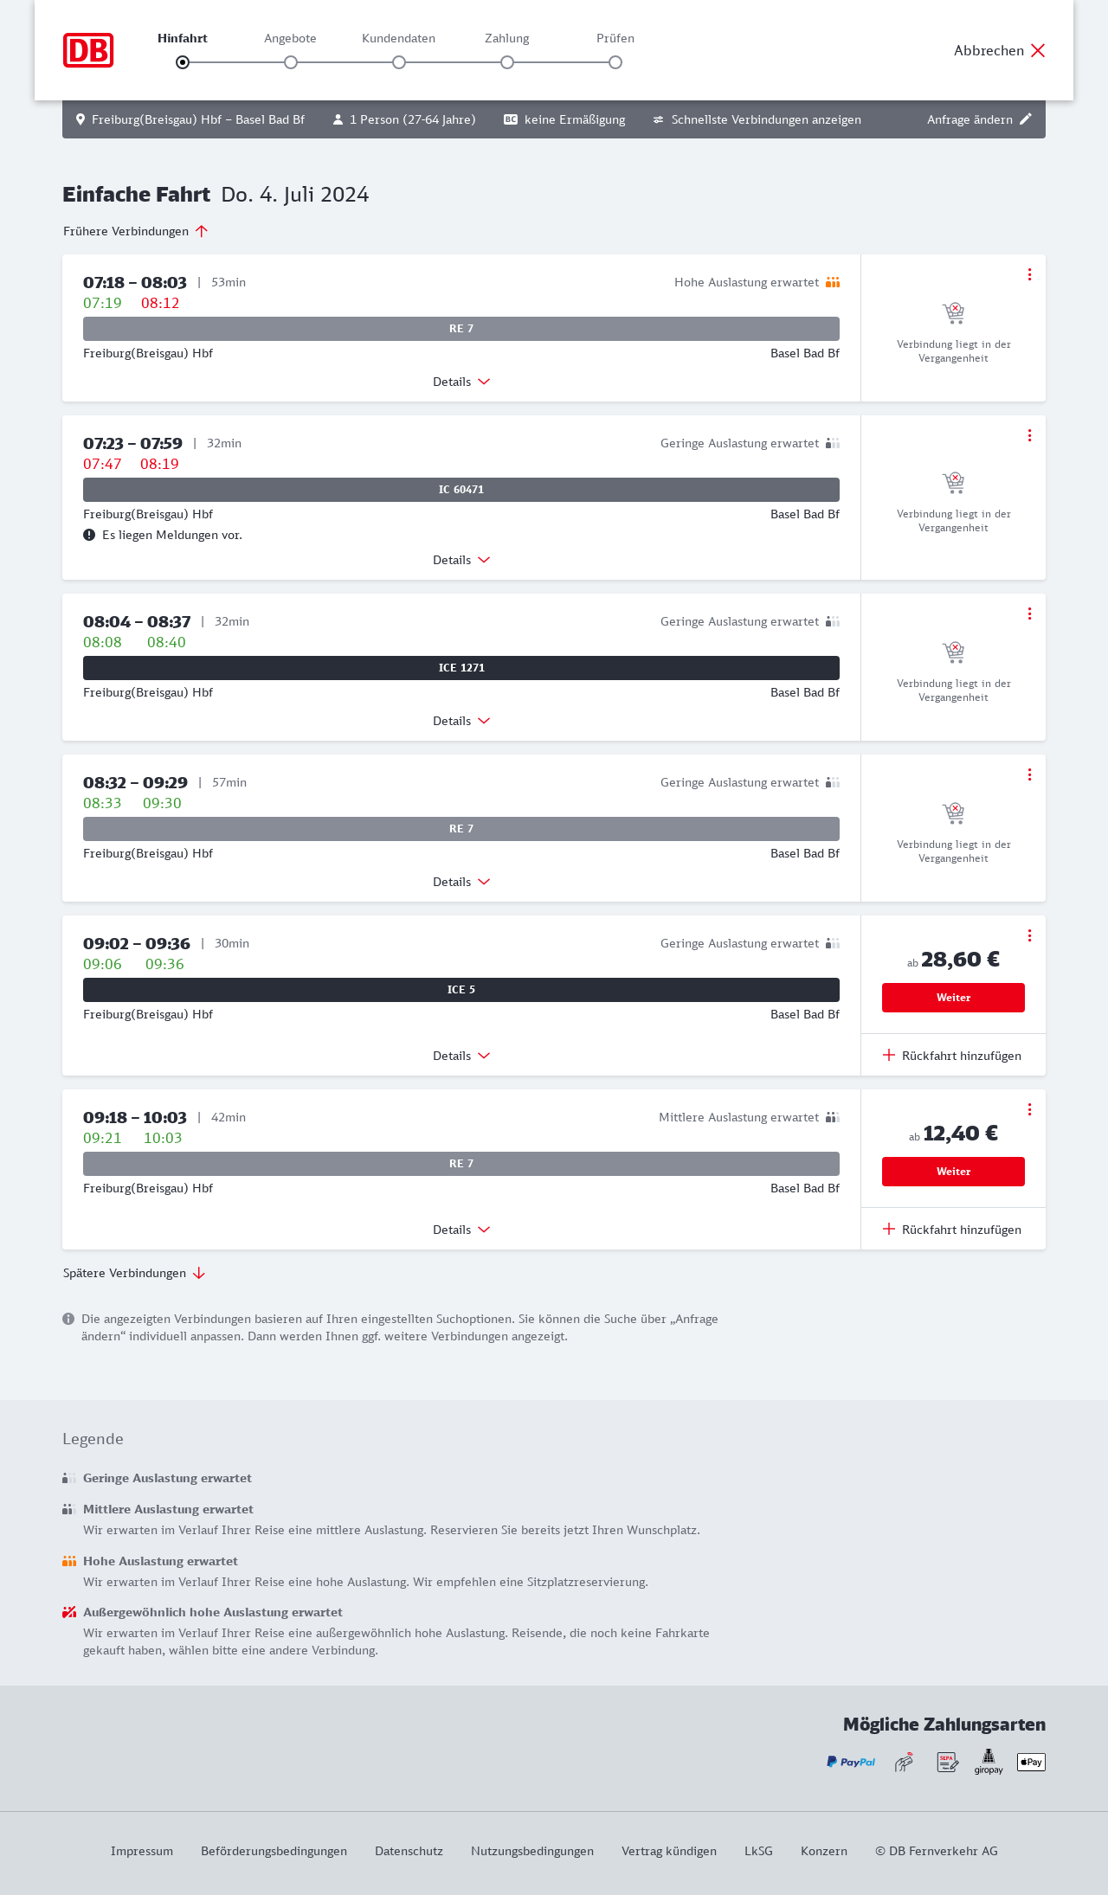Screen dimensions: 1108x1895
Task: Select the Angebote step circle
Action: (x=291, y=62)
